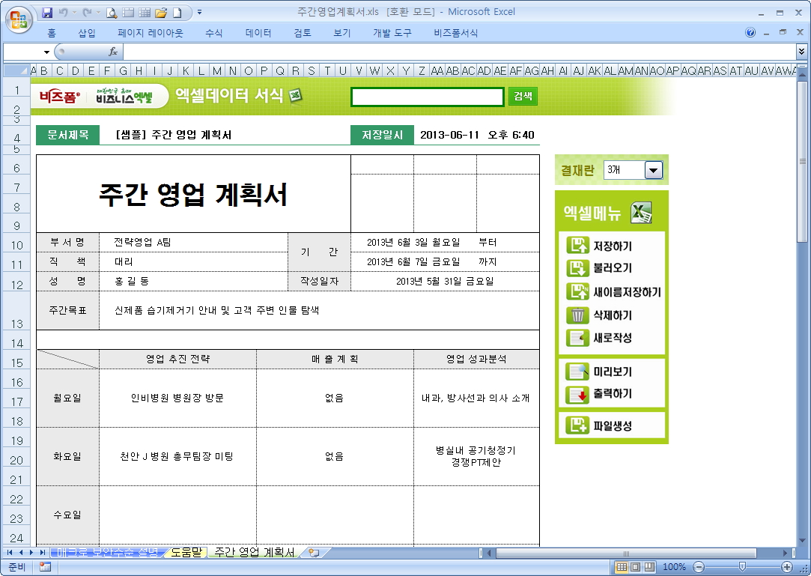Click the Undo arrow icon
The width and height of the screenshot is (811, 576).
pyautogui.click(x=63, y=13)
